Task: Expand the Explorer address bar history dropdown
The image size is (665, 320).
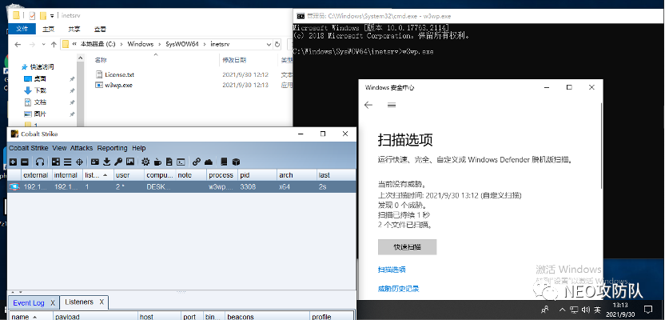Action: (269, 44)
